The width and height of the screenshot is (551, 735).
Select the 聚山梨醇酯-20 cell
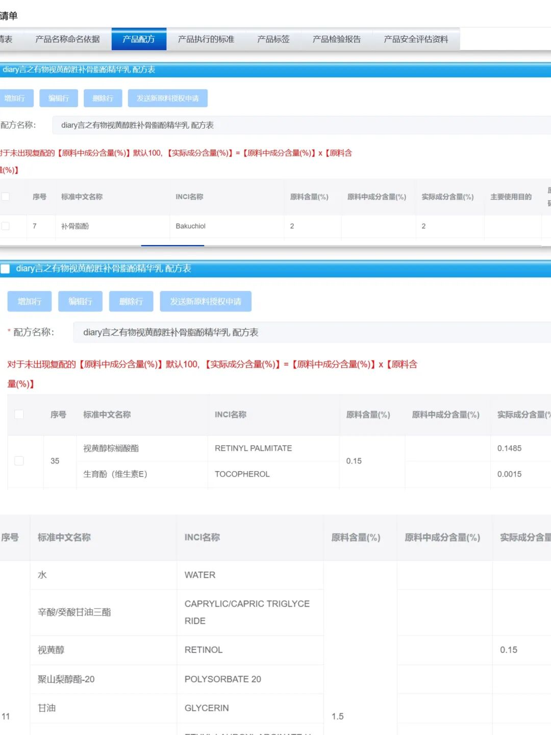pos(104,679)
